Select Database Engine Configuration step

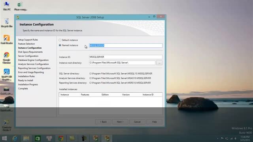point(33,60)
